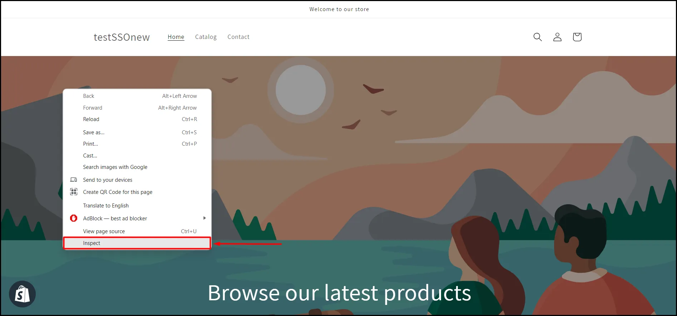Click the QR code icon in menu
Image resolution: width=677 pixels, height=316 pixels.
74,192
